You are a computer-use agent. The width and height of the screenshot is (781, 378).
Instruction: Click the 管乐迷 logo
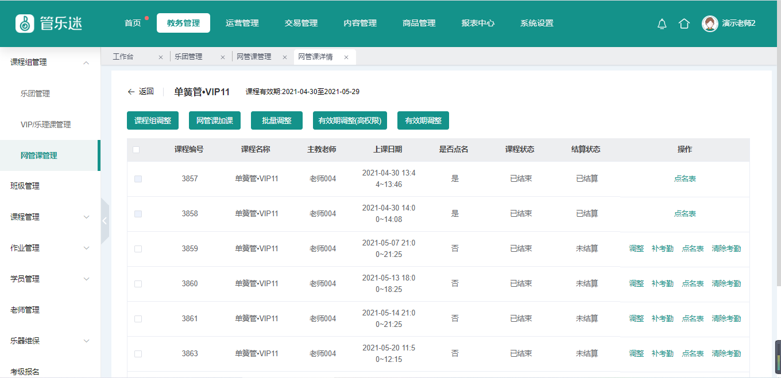click(x=49, y=23)
